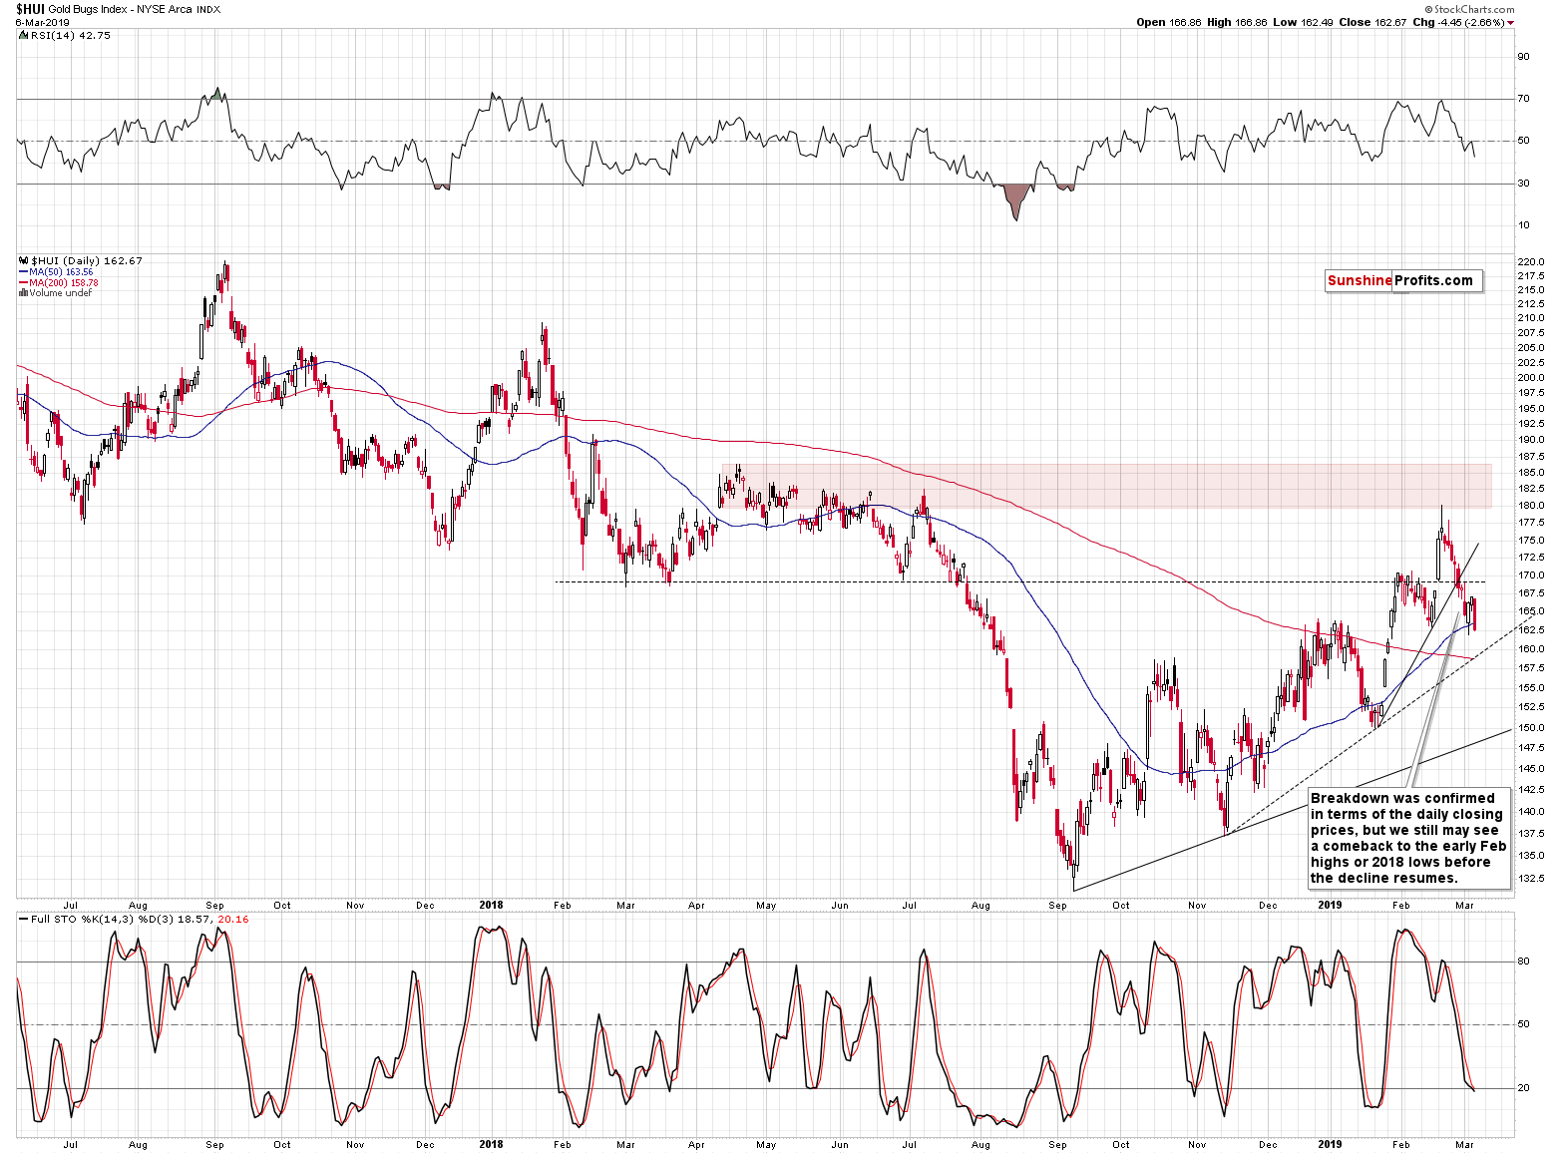Click the red down arrow after Chg percentage
This screenshot has width=1561, height=1154.
pyautogui.click(x=1510, y=22)
